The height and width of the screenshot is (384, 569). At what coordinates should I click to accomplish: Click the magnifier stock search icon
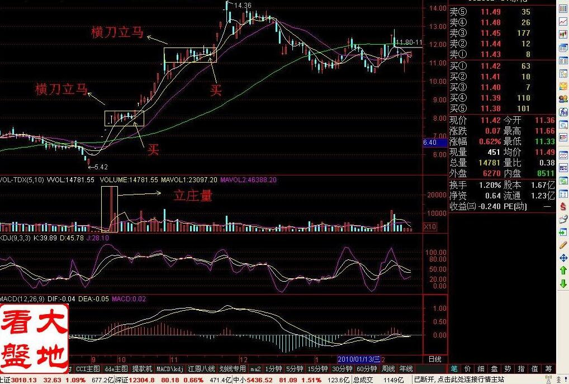[563, 125]
